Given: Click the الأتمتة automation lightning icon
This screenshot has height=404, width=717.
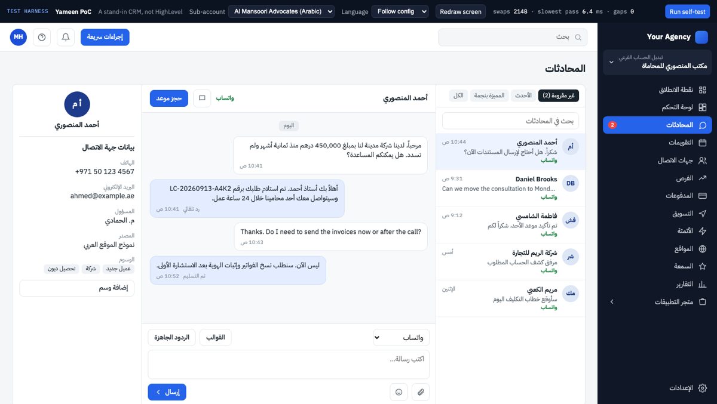Looking at the screenshot, I should pyautogui.click(x=703, y=231).
